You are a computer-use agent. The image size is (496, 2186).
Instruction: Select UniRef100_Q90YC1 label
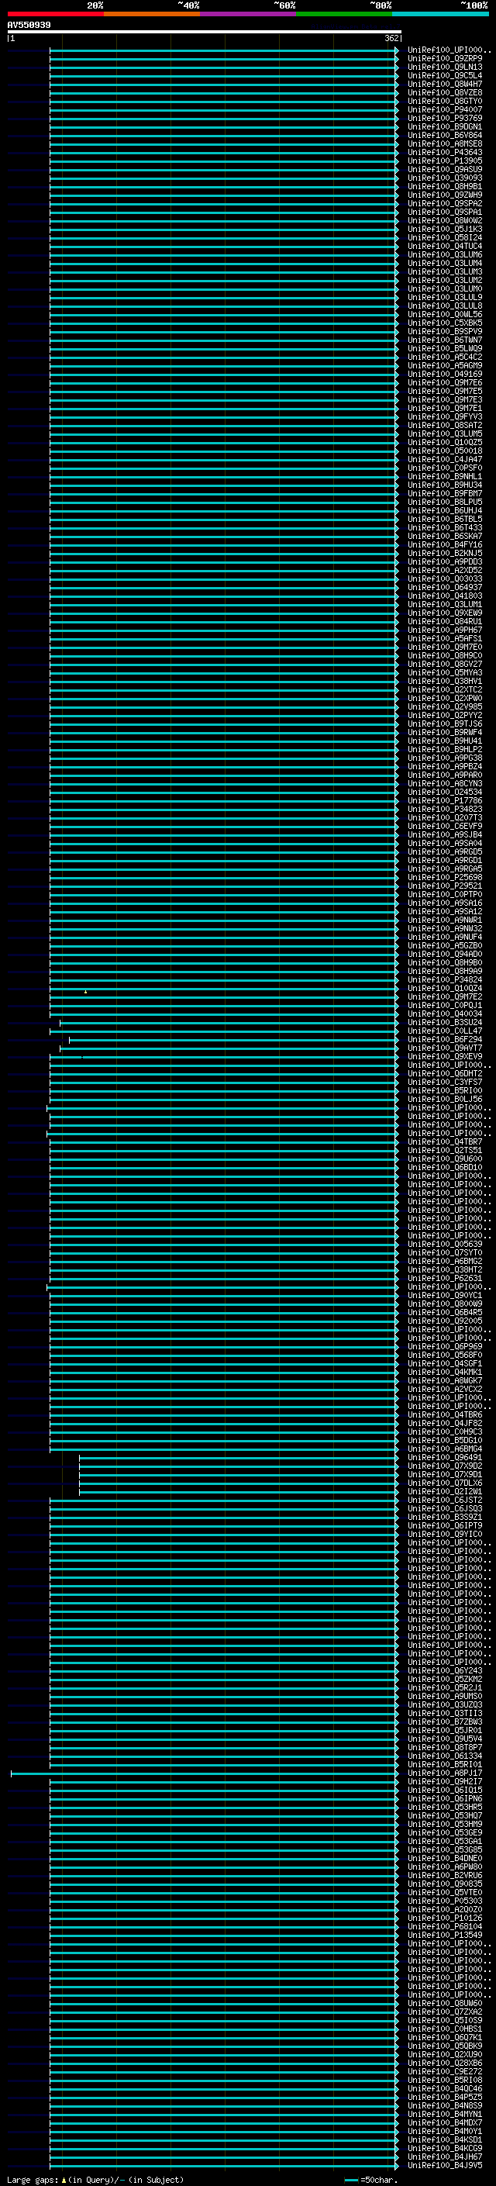point(444,1296)
